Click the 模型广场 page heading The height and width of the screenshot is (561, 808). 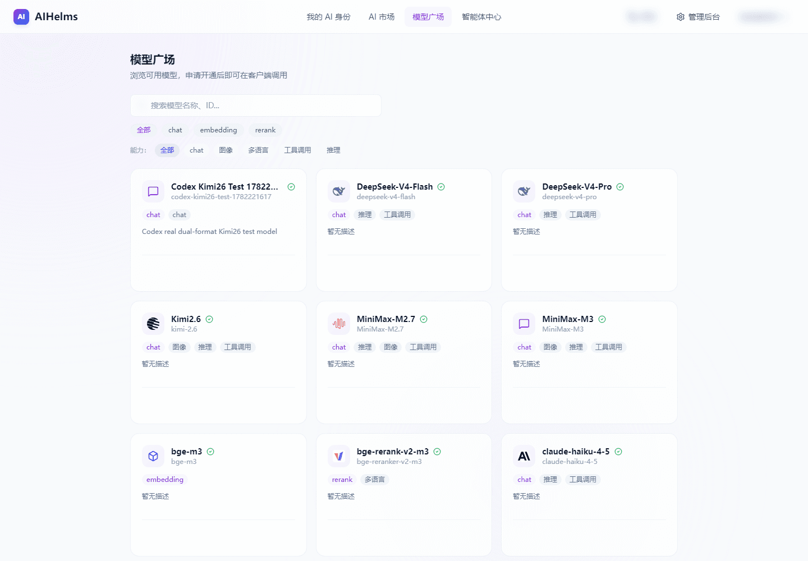[153, 59]
